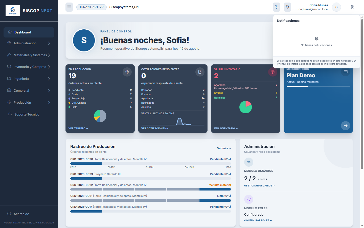Click the document icon on Cotizaciones Pendientes card
Screen dimensions: 364x228
[x=200, y=72]
